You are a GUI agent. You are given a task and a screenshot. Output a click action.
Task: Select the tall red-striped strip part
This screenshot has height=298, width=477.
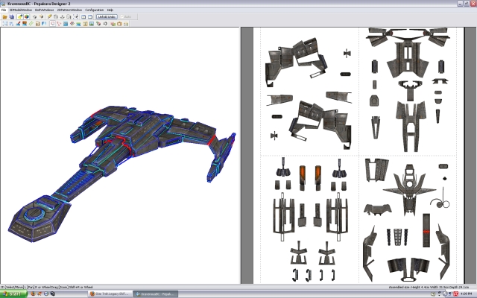coord(426,230)
